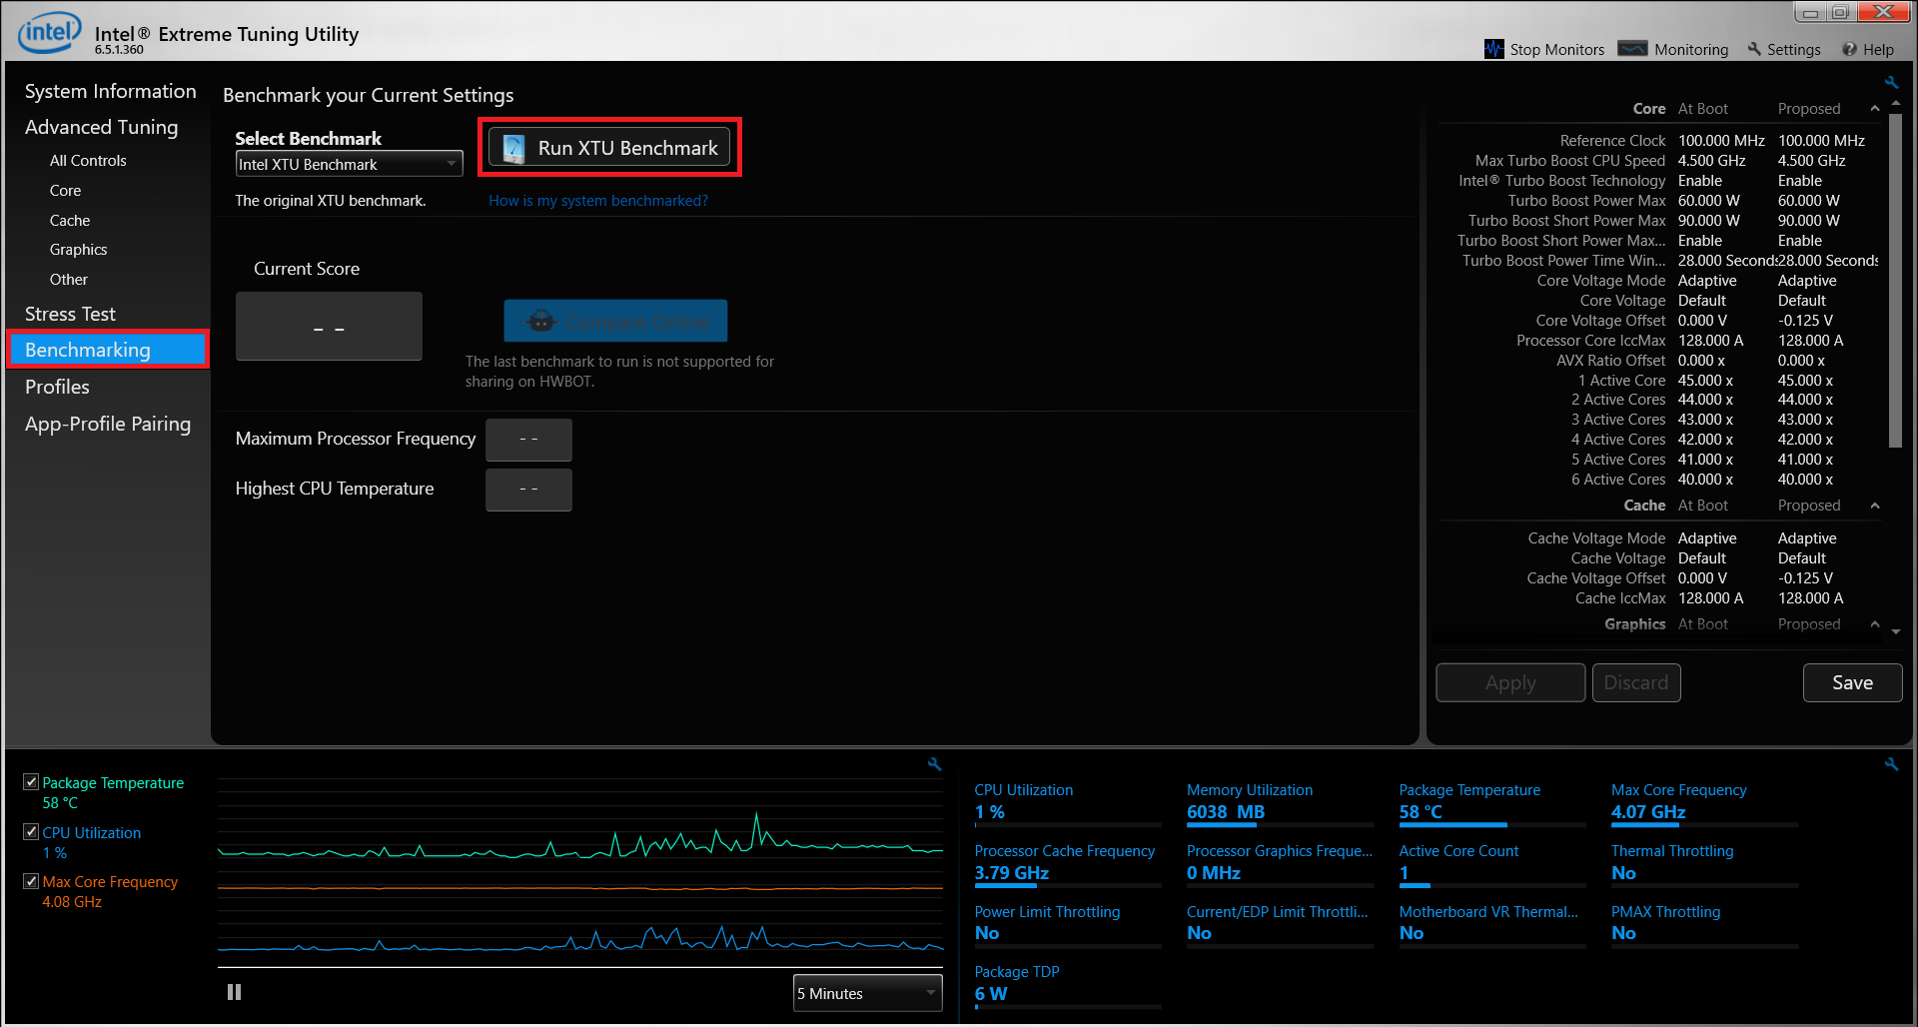Click Package TDP 6 W tile
Screen dimensions: 1918x1027
1067,986
